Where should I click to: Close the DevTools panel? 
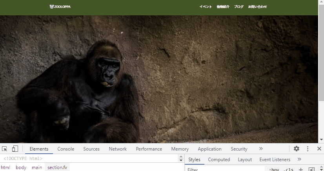[319, 149]
